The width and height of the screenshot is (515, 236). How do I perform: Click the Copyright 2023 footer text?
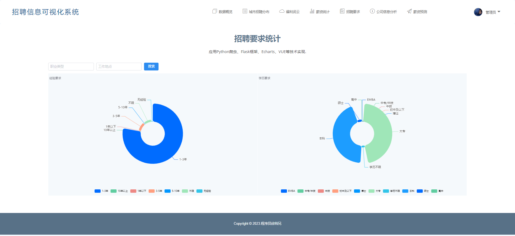[257, 223]
